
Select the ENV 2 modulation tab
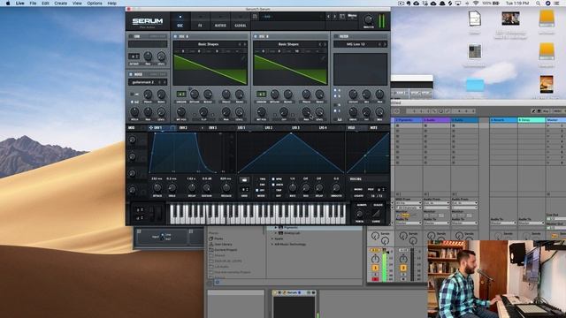(183, 127)
